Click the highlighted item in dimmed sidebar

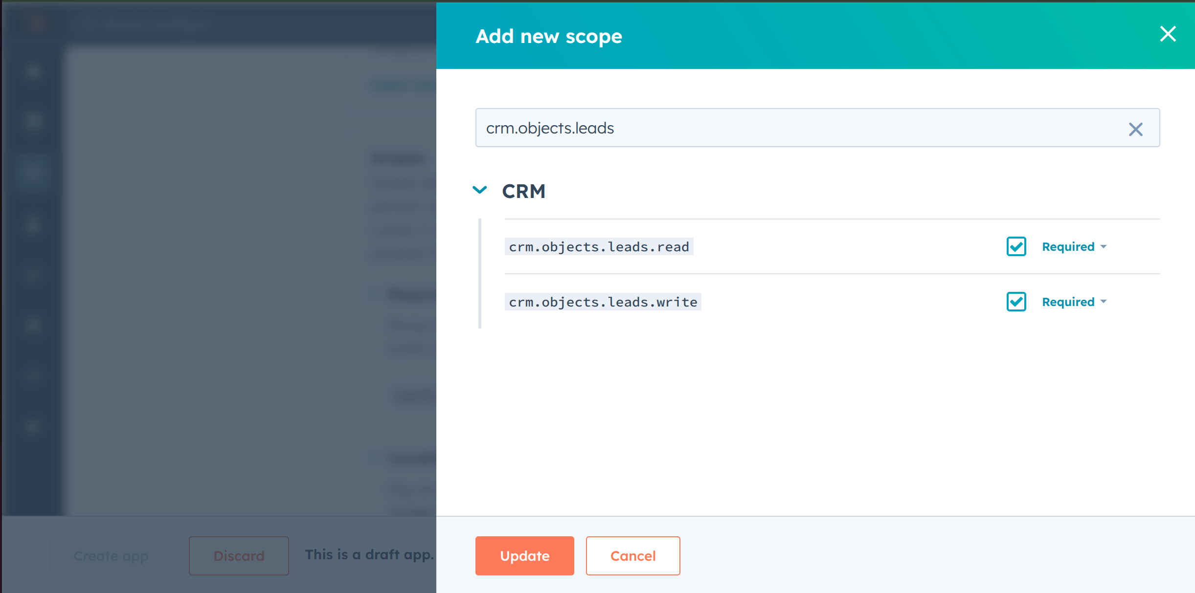[33, 173]
